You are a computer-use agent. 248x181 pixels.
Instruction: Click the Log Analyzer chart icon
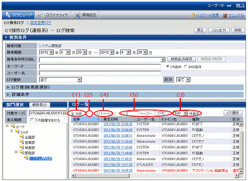tap(41, 15)
